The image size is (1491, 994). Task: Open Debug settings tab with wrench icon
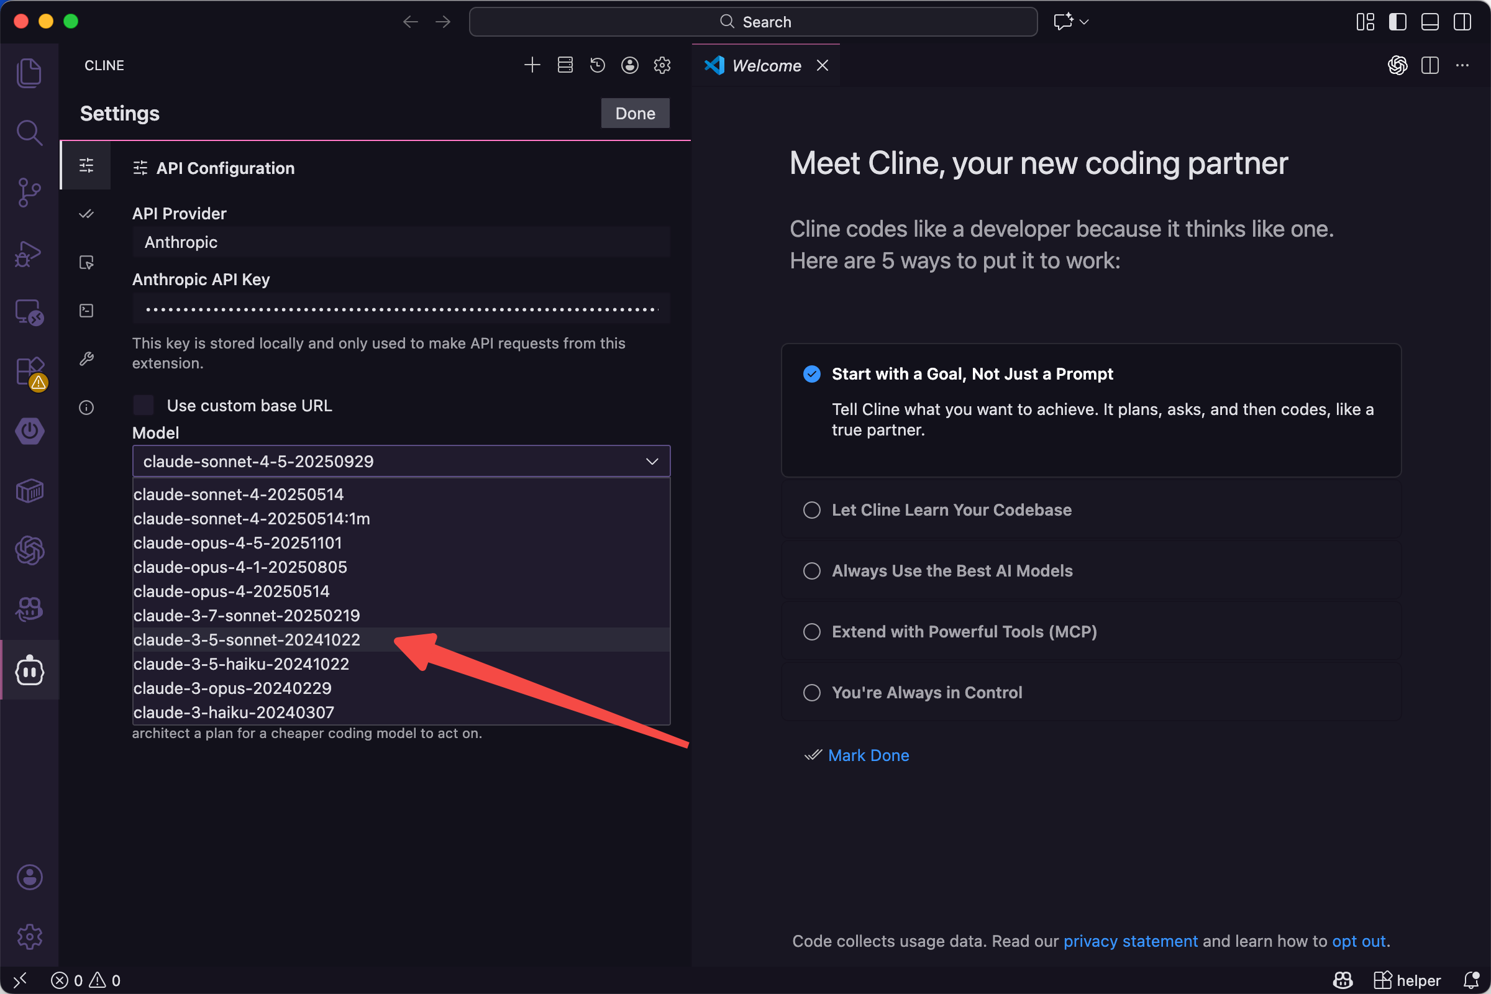coord(86,359)
